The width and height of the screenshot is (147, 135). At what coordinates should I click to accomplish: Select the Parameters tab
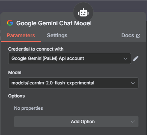(x=21, y=35)
